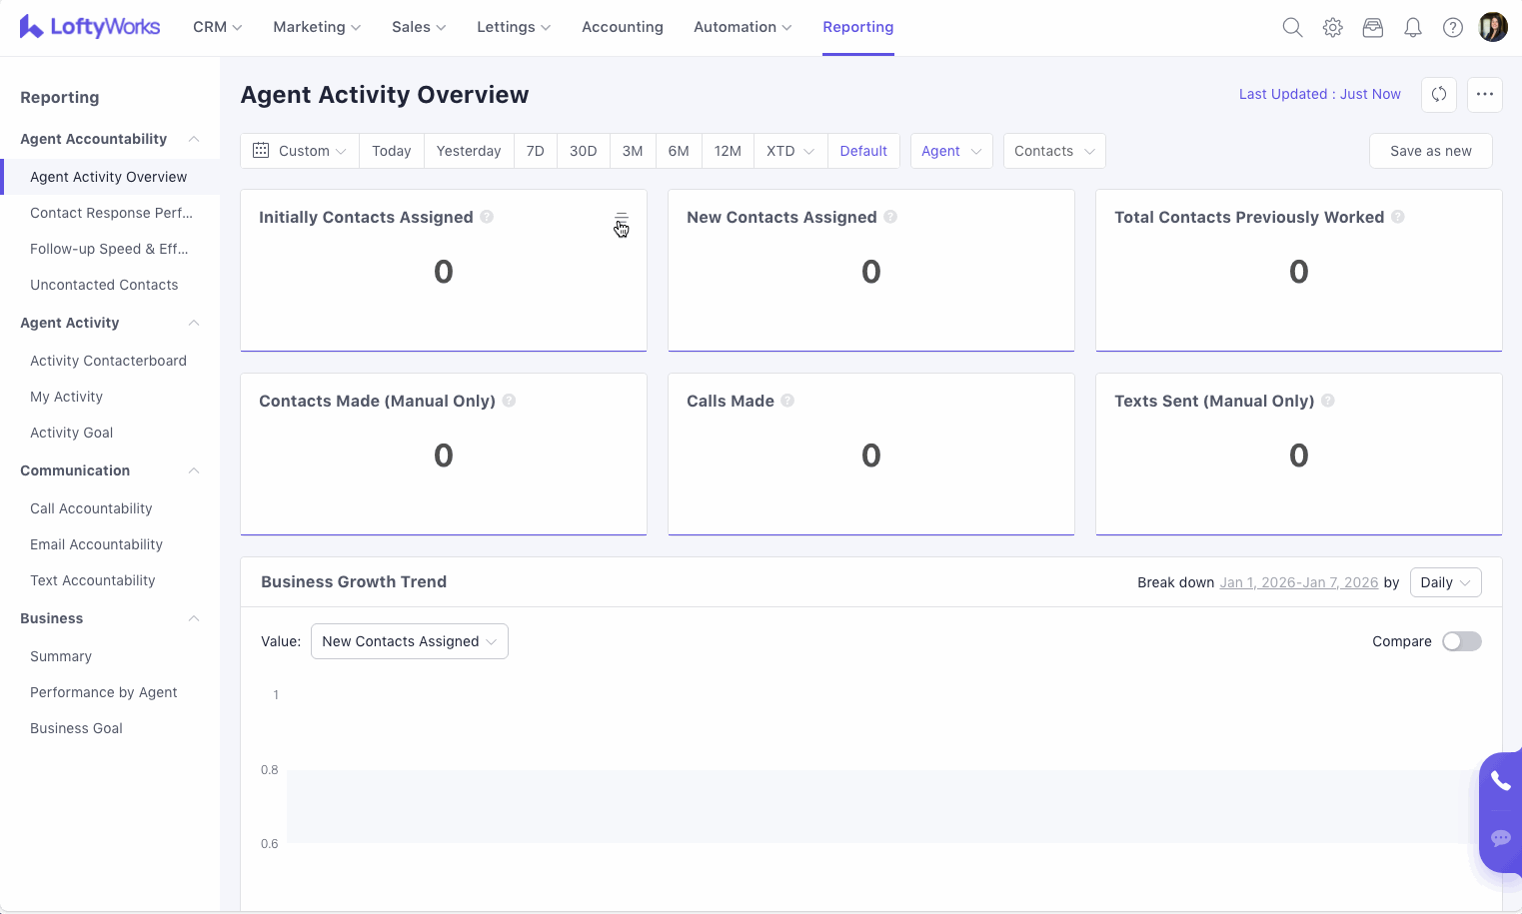Image resolution: width=1522 pixels, height=914 pixels.
Task: Select the 30D time range
Action: point(583,151)
